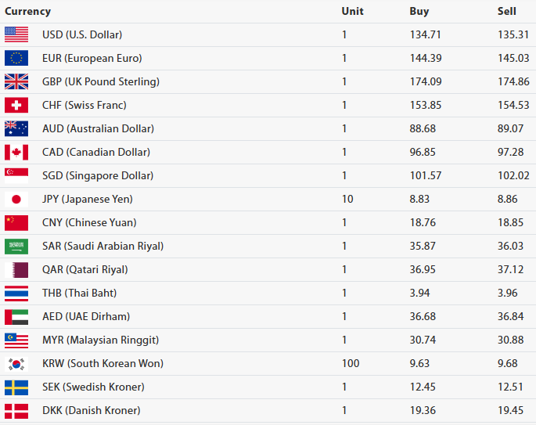The image size is (536, 425).
Task: Click the South Korean flag icon
Action: (16, 363)
